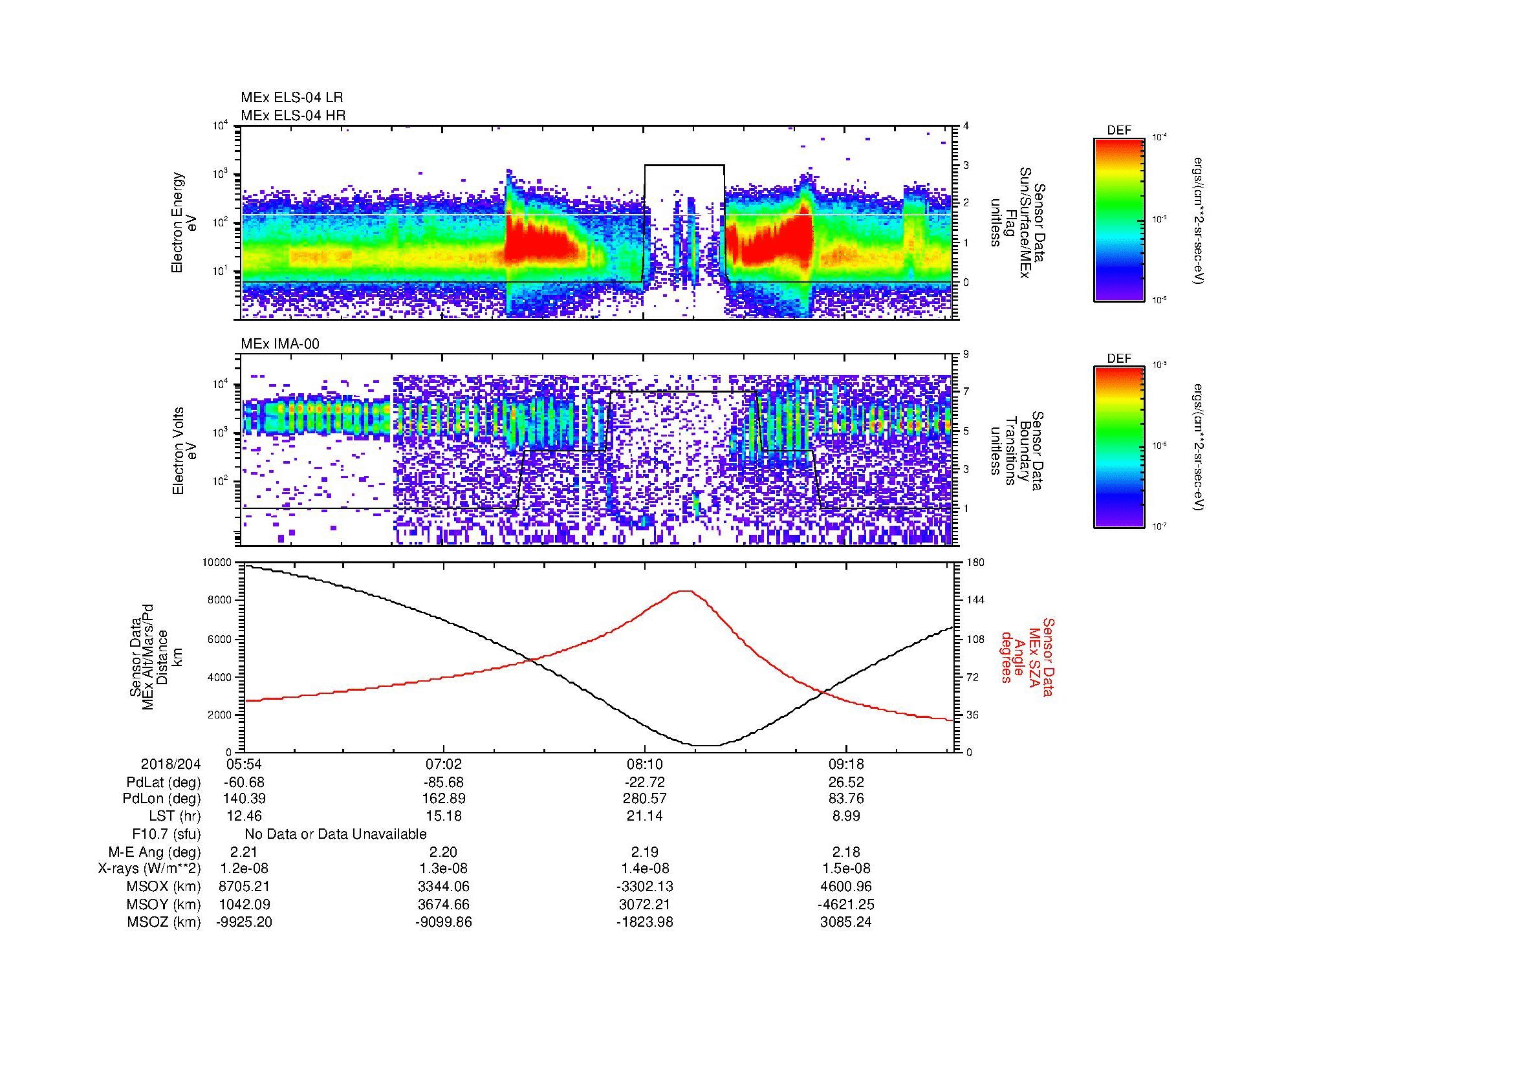Click the MSOY value '1042.09'
Image resolution: width=1513 pixels, height=1069 pixels.
[x=245, y=904]
